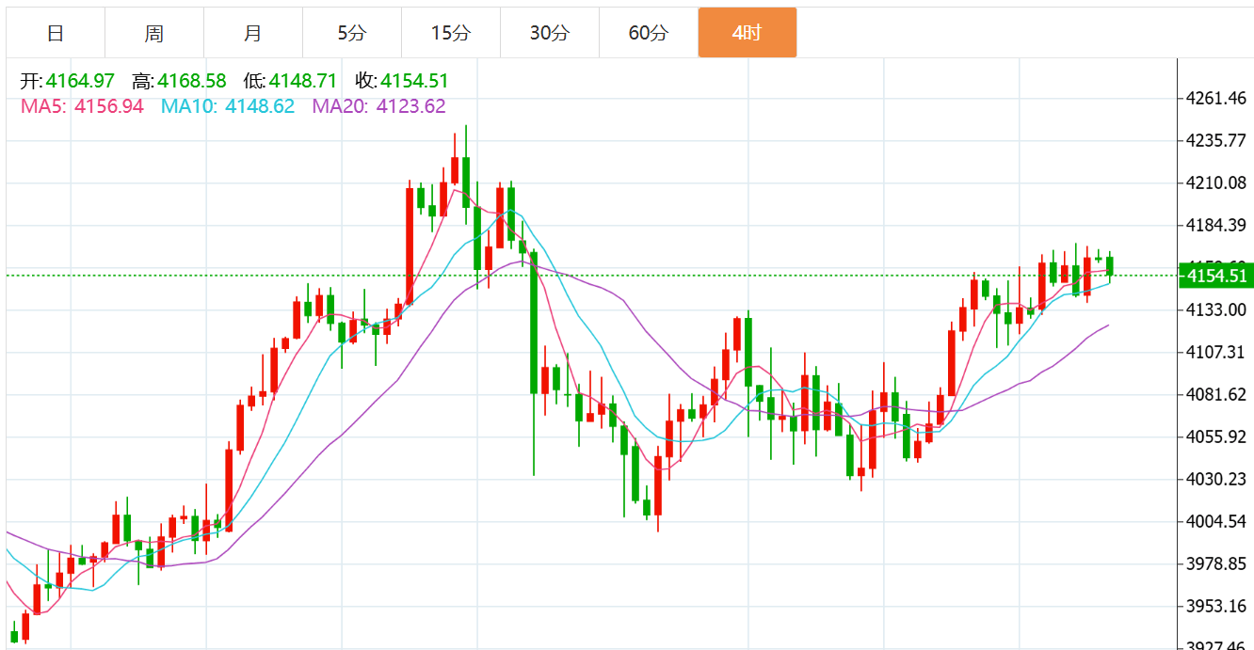This screenshot has width=1254, height=650.
Task: Click the 4107.31 price axis label
Action: point(1215,352)
